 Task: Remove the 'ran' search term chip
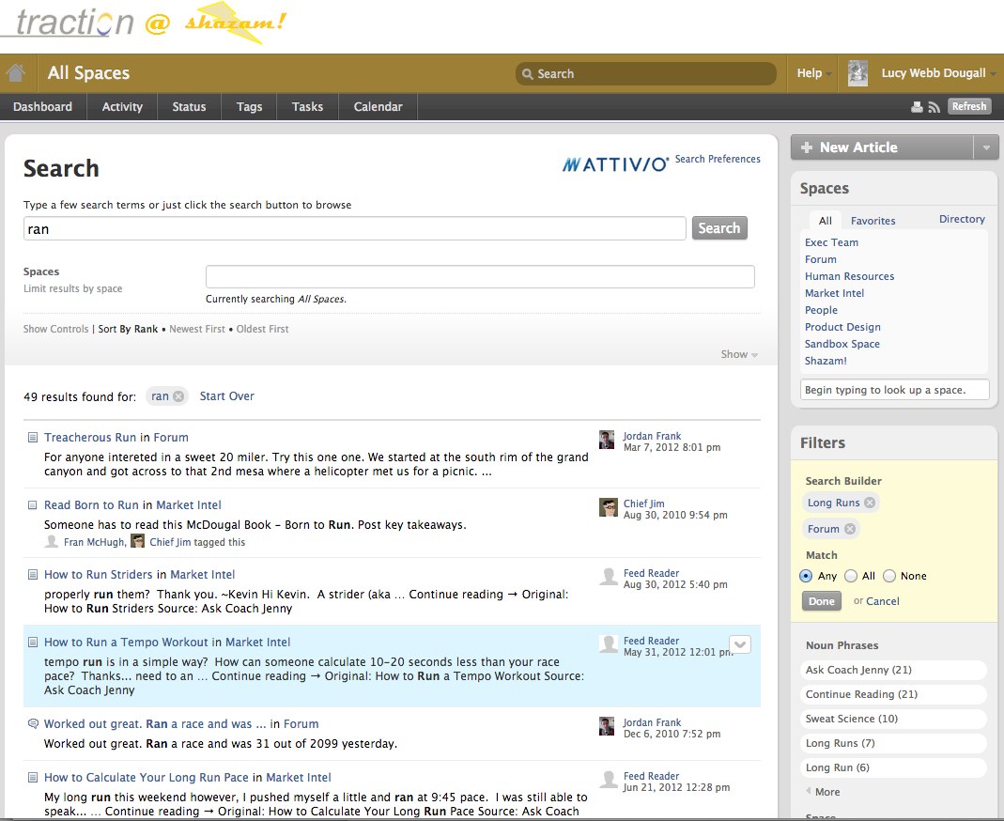(x=178, y=396)
